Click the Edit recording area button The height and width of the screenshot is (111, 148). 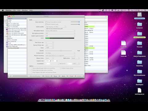click(35, 76)
